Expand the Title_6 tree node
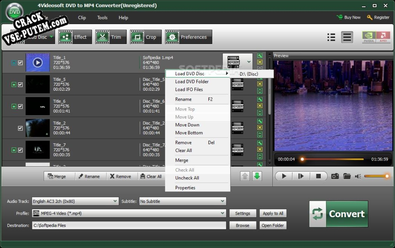395x248 pixels. (14, 107)
